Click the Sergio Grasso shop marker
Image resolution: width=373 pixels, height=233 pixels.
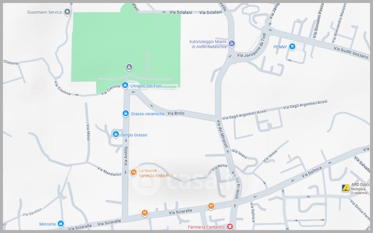116,134
